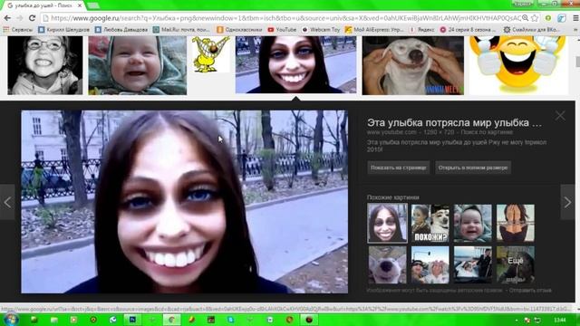This screenshot has width=580, height=326.
Task: Open similar image of smiling woman
Action: pyautogui.click(x=387, y=223)
